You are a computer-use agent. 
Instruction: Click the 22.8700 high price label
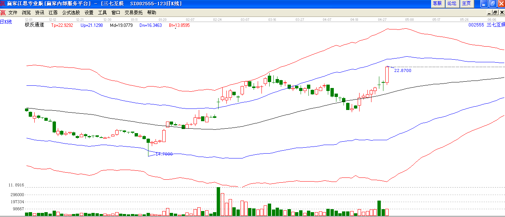pyautogui.click(x=403, y=70)
